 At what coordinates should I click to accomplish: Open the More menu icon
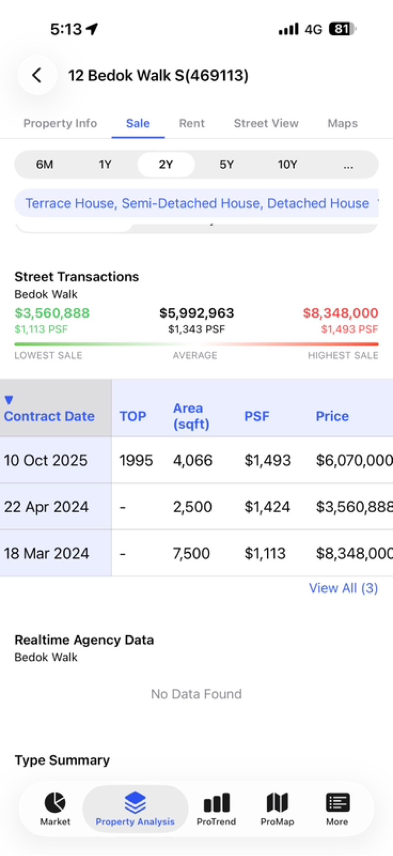[337, 802]
